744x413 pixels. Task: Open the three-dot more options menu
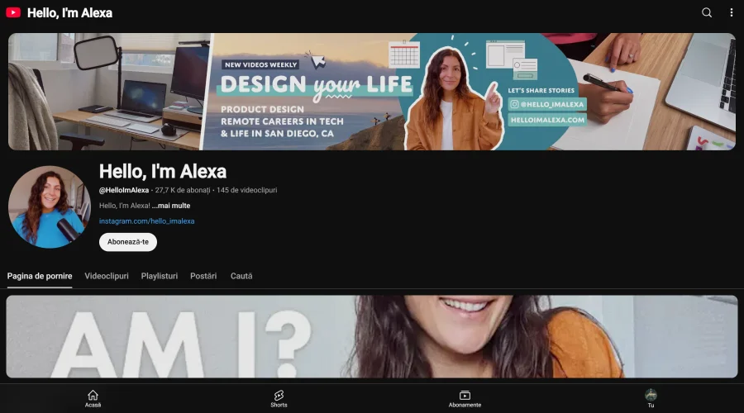(732, 12)
